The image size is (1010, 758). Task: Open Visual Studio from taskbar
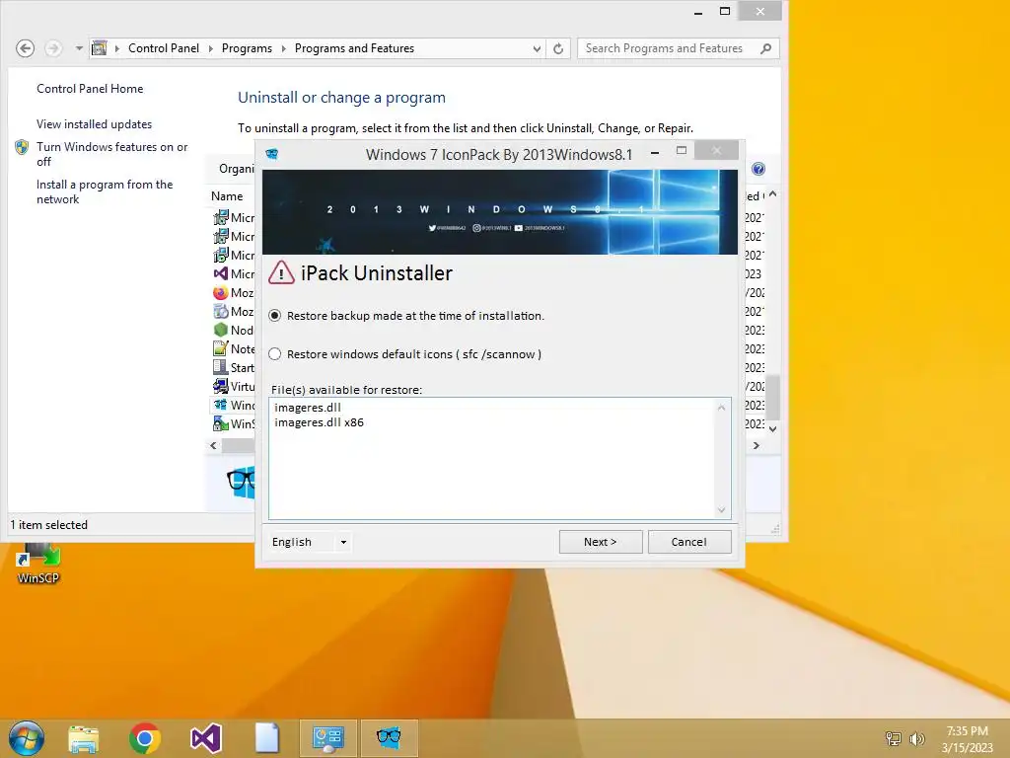pyautogui.click(x=206, y=738)
